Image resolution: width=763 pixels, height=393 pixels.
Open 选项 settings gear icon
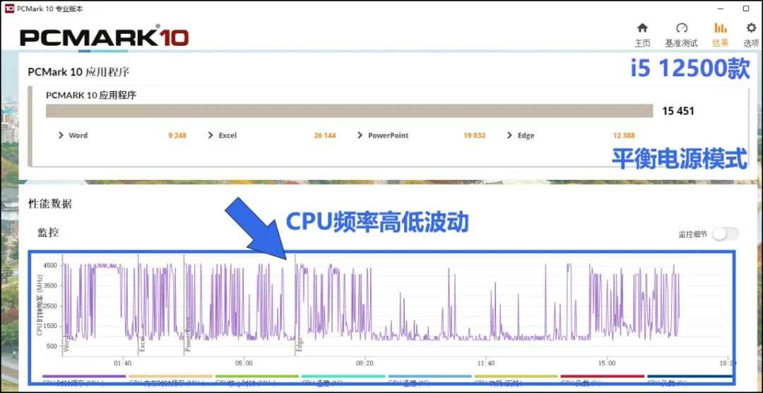751,34
